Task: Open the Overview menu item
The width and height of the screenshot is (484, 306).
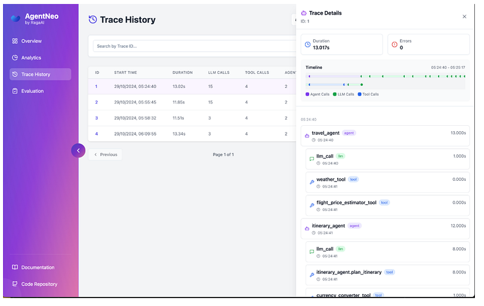Action: coord(31,41)
